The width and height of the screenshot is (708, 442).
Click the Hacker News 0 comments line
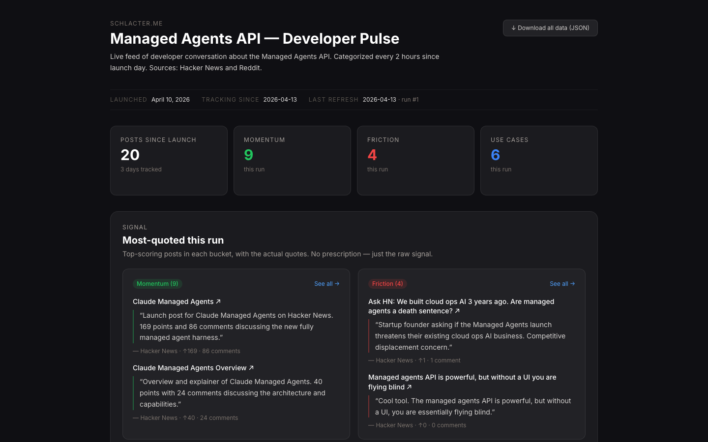pyautogui.click(x=417, y=425)
